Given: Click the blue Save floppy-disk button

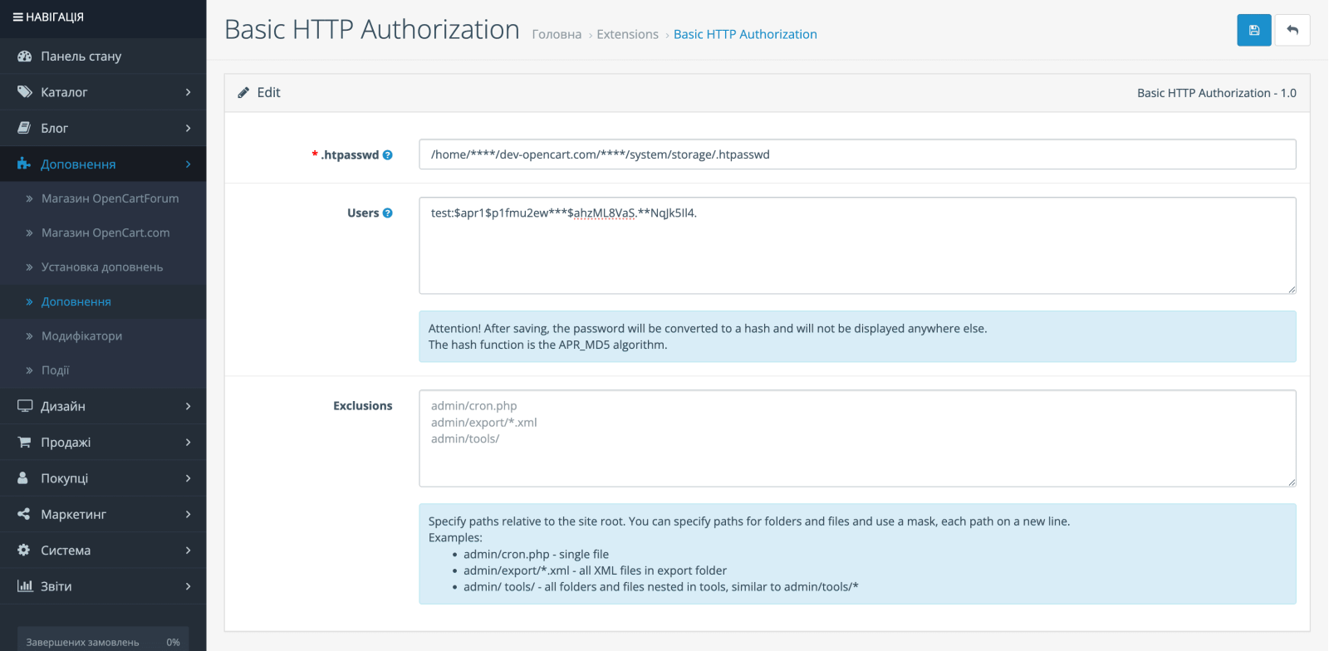Looking at the screenshot, I should [x=1253, y=30].
